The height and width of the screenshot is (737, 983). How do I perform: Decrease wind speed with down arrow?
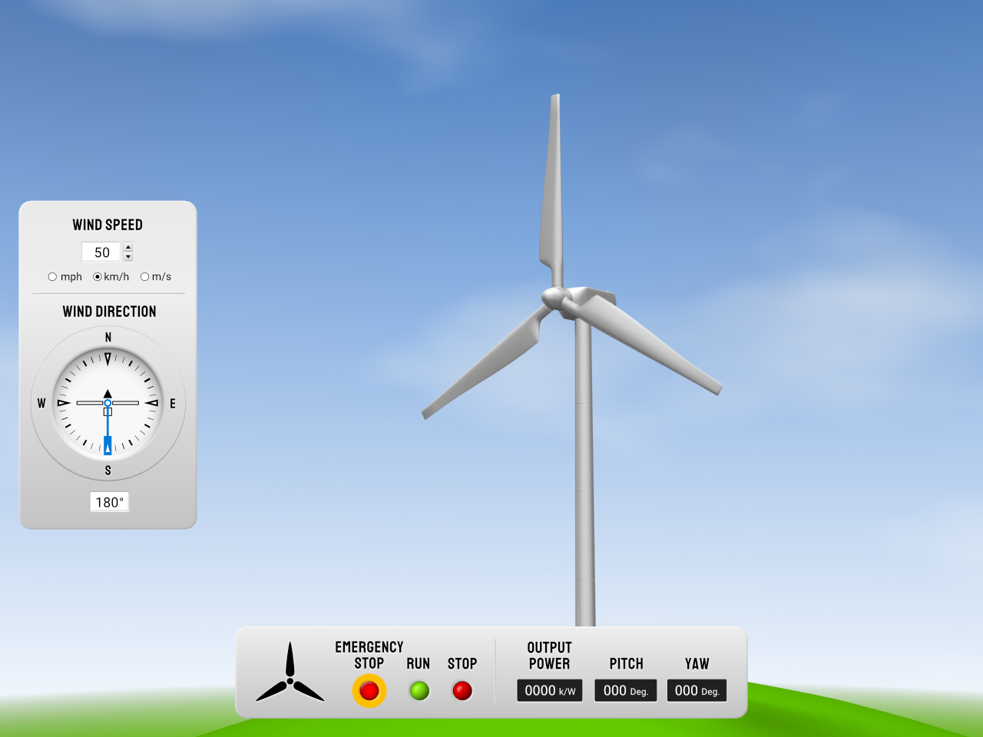pos(128,257)
